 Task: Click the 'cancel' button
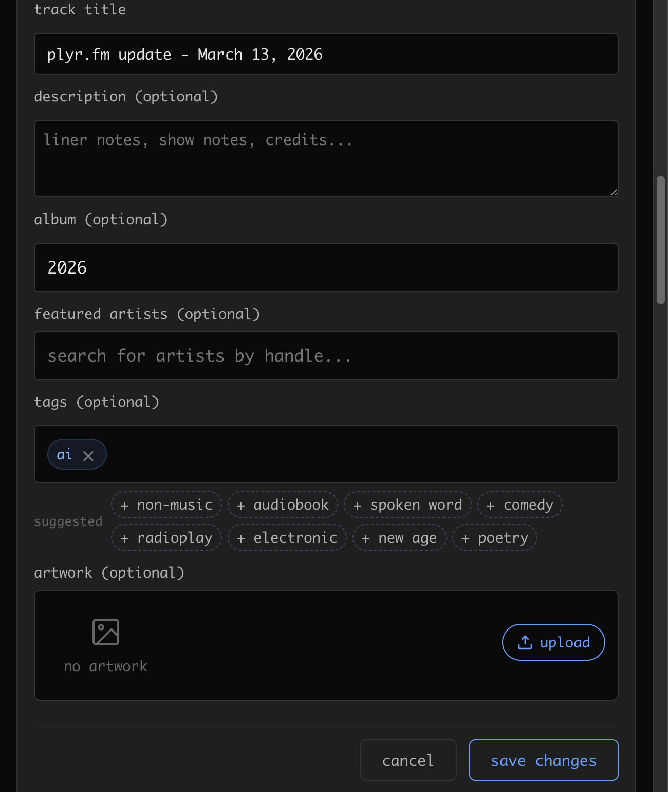click(407, 760)
